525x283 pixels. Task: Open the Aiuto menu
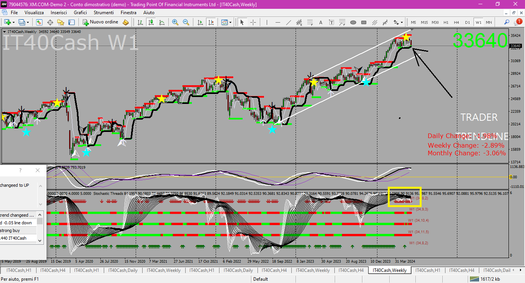149,13
